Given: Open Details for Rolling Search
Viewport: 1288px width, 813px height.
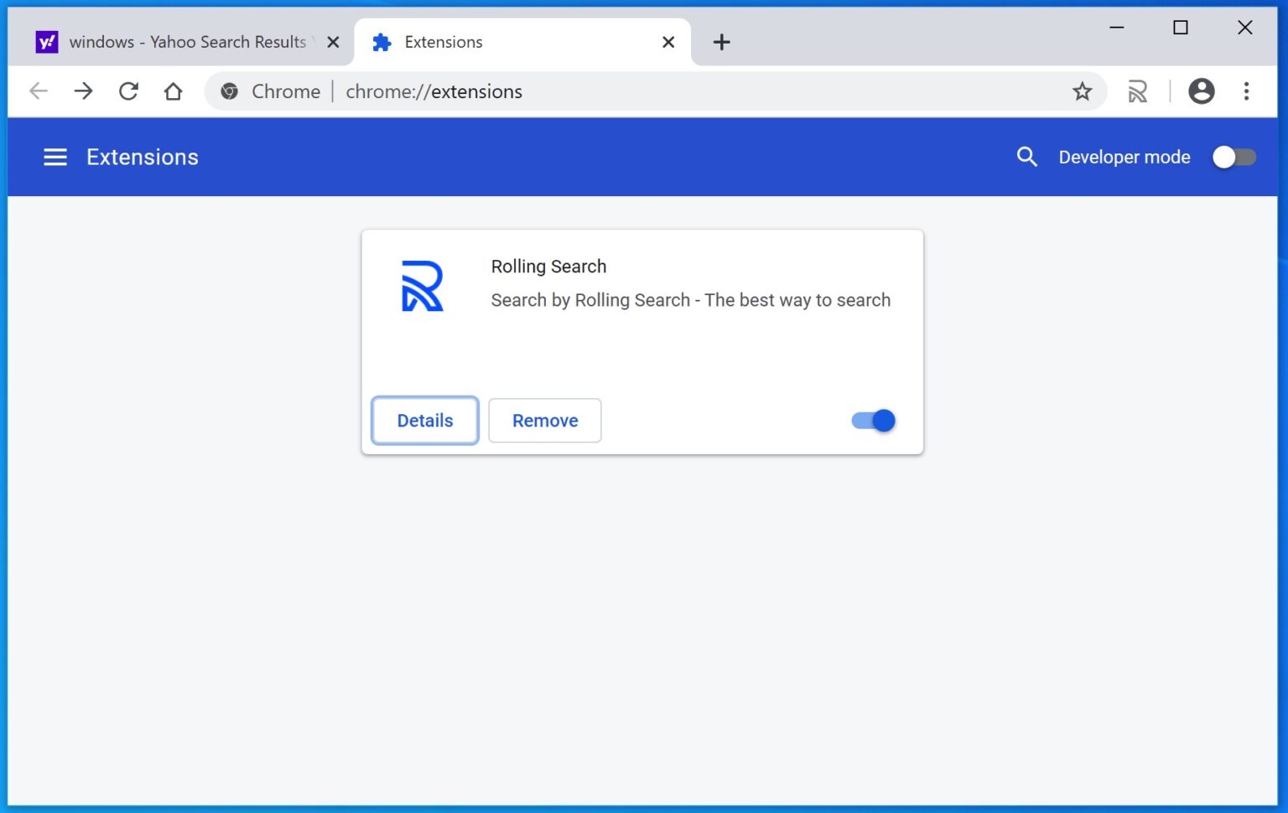Looking at the screenshot, I should pos(425,421).
